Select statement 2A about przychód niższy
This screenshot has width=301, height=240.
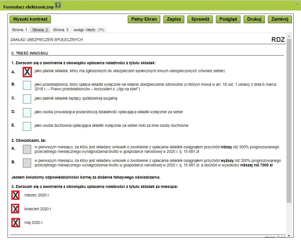[27, 149]
